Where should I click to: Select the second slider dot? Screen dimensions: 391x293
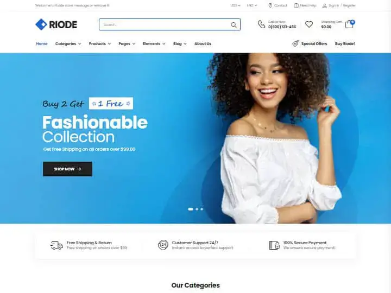pos(197,209)
